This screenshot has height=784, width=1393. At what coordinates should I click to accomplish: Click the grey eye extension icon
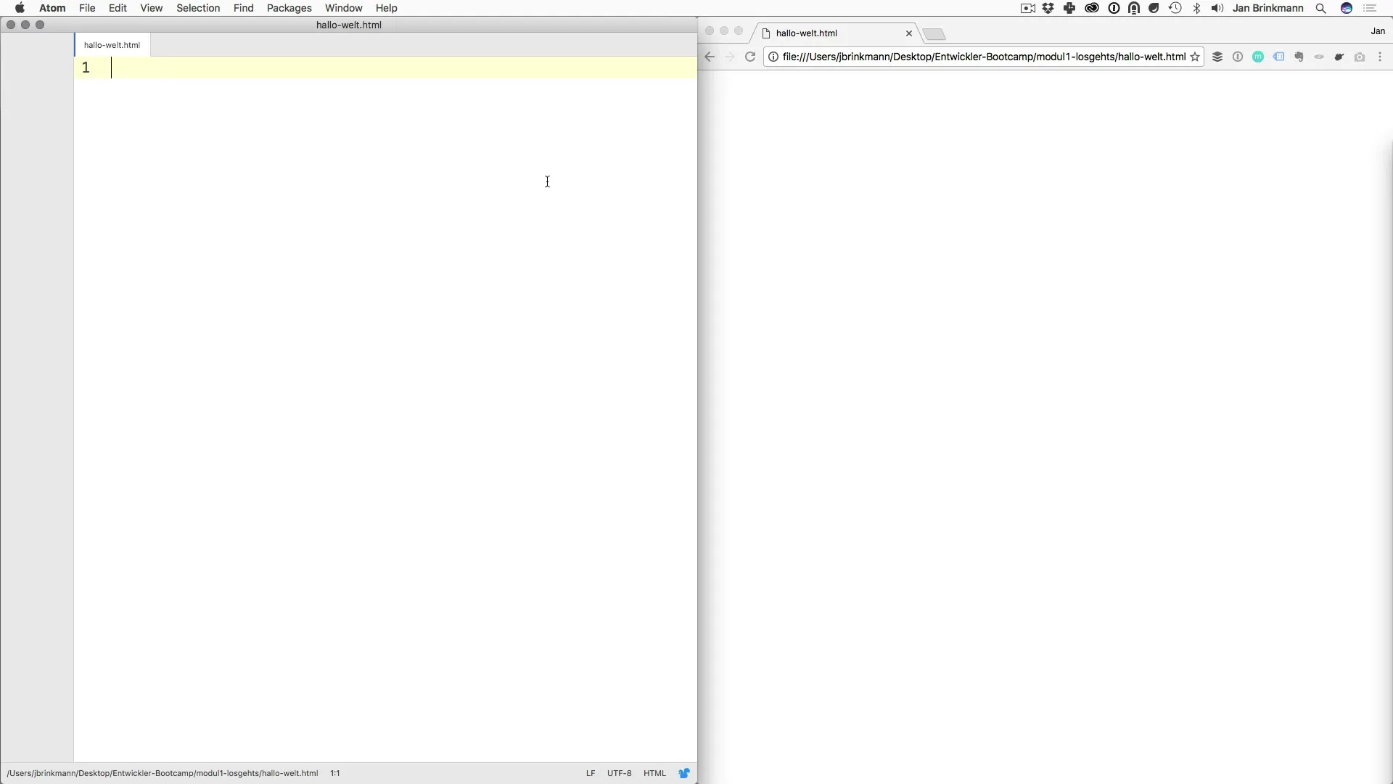tap(1319, 57)
